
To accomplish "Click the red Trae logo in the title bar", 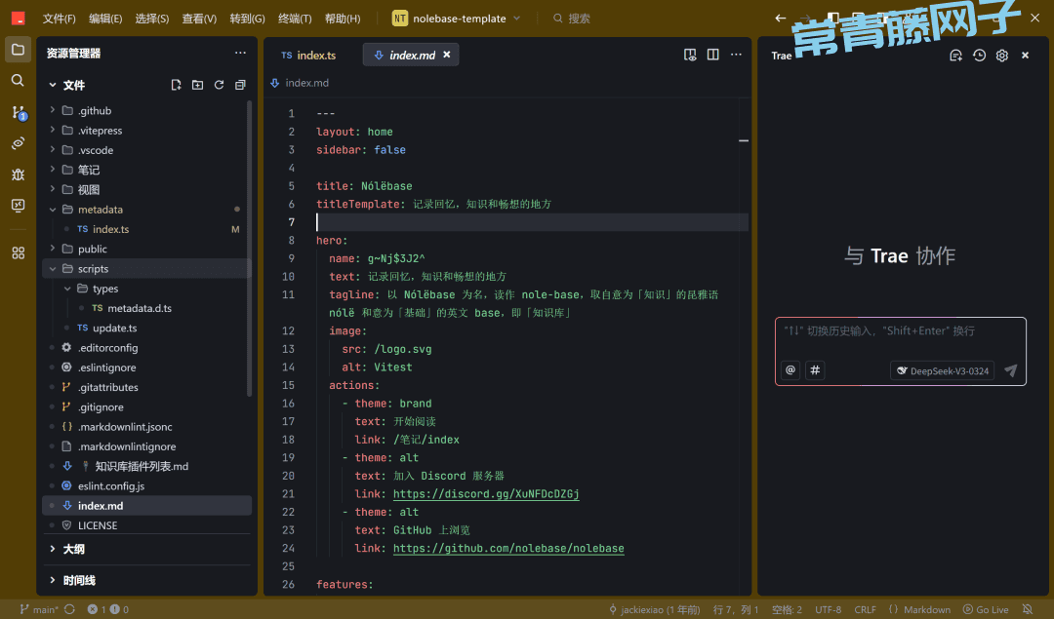I will 19,19.
